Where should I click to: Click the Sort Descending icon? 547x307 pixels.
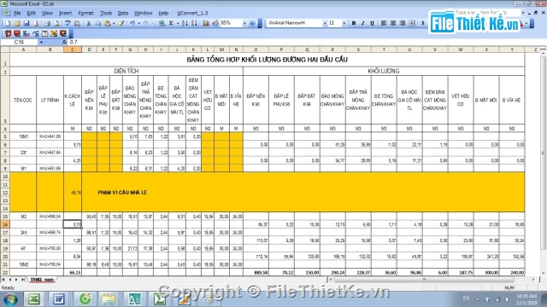194,23
